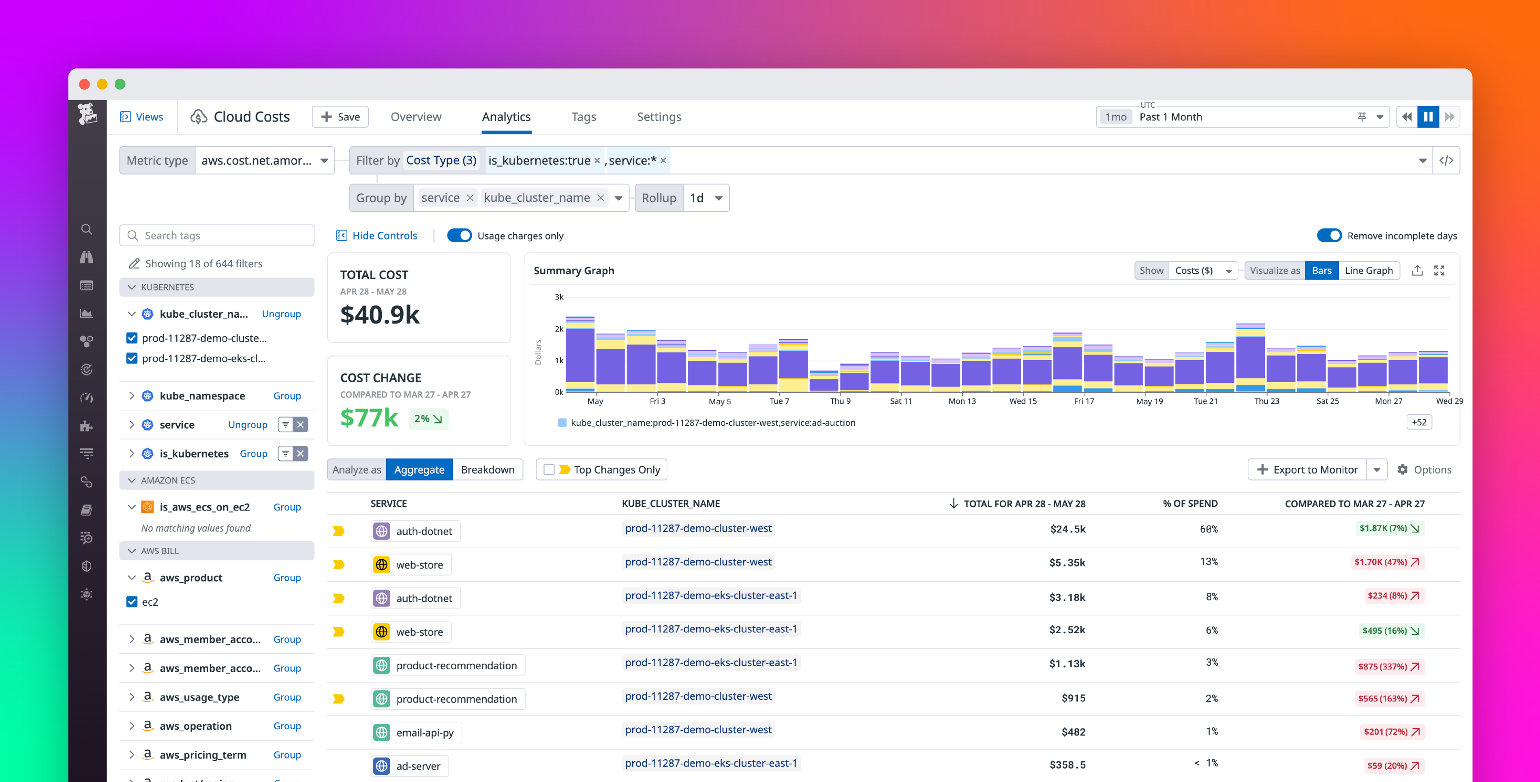Open prod-11287-demo-cluster-west link in auth-dotnet row
The image size is (1540, 782).
tap(698, 528)
